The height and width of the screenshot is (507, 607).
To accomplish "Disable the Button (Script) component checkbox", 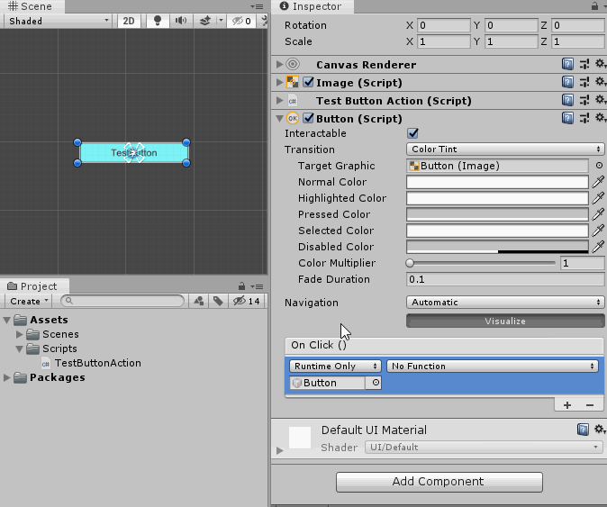I will tap(309, 119).
